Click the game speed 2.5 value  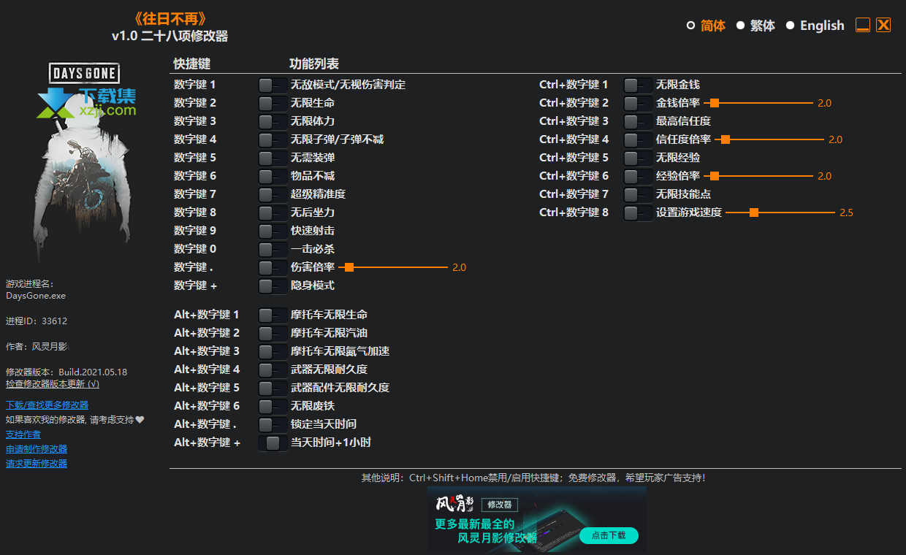point(846,213)
